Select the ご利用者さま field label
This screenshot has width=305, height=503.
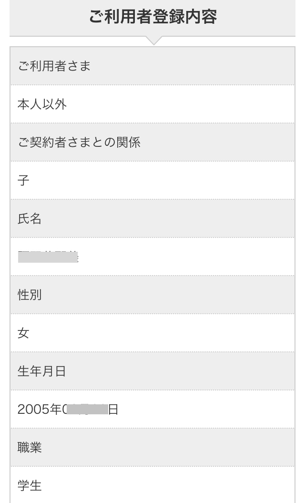tap(54, 66)
